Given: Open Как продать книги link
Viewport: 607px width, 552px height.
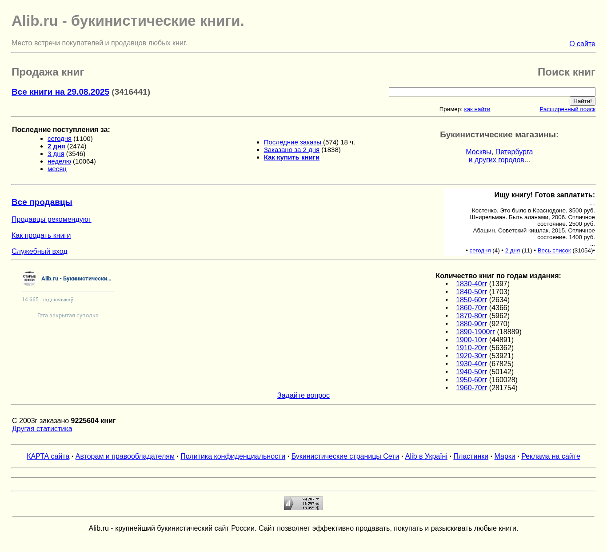Looking at the screenshot, I should [41, 236].
